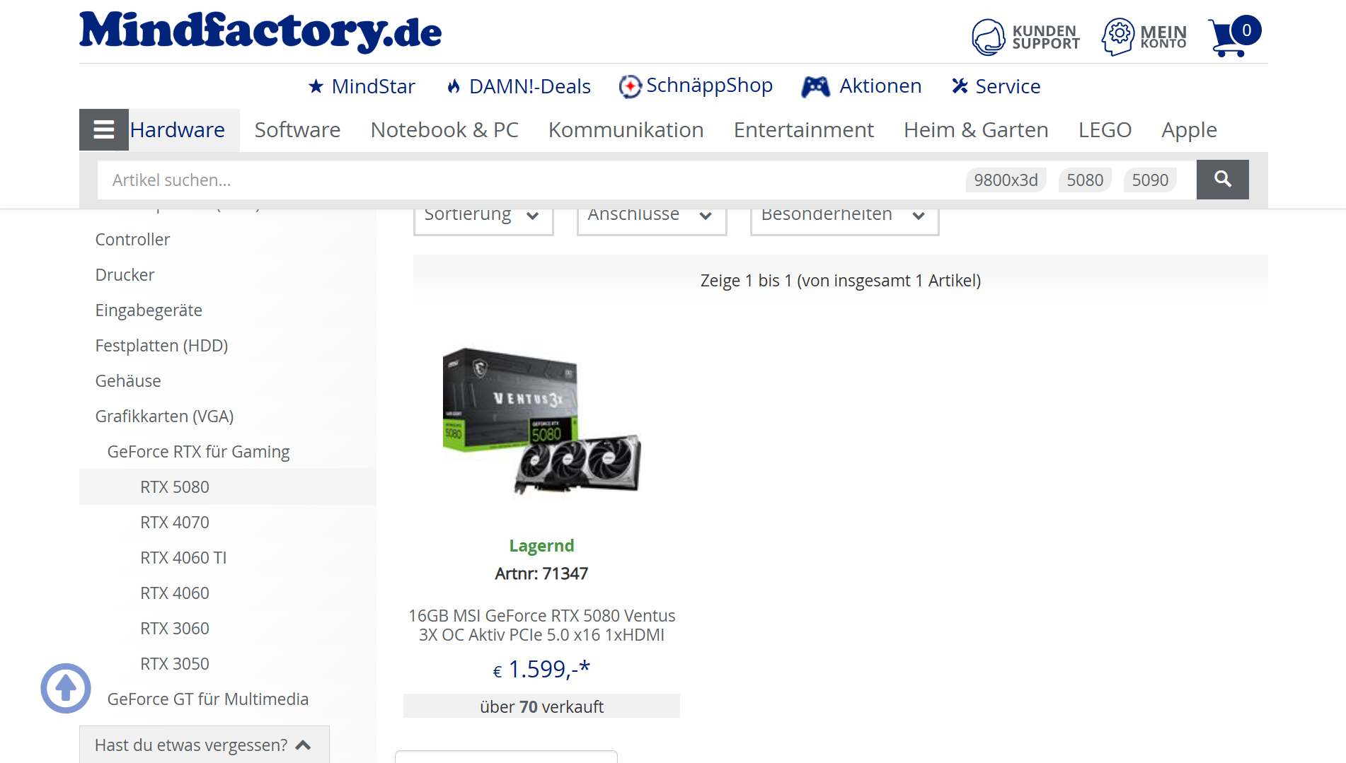Image resolution: width=1346 pixels, height=763 pixels.
Task: Click the MindStar star icon
Action: tap(316, 86)
